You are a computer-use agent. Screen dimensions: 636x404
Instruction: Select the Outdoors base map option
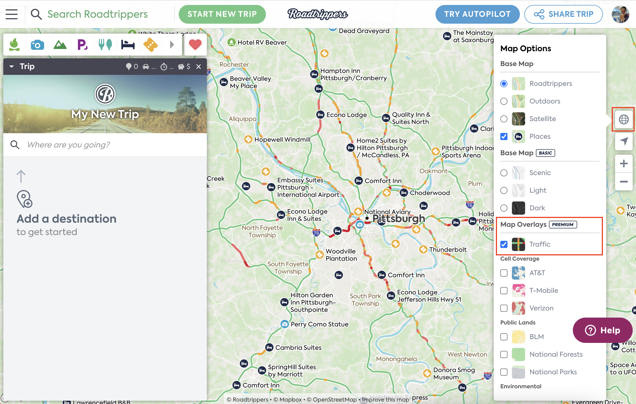[504, 101]
